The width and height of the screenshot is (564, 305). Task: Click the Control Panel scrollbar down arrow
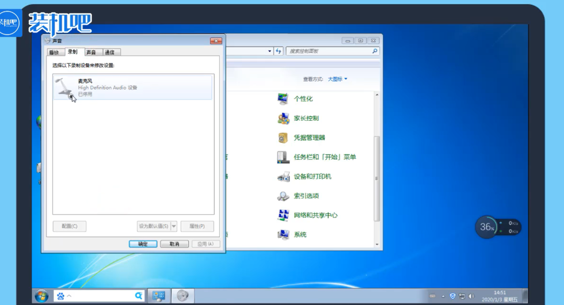click(377, 244)
